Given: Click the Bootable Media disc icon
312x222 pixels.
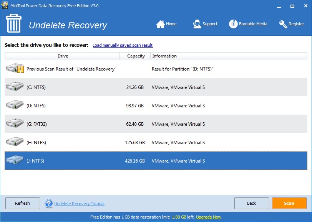Looking at the screenshot, I should 233,24.
